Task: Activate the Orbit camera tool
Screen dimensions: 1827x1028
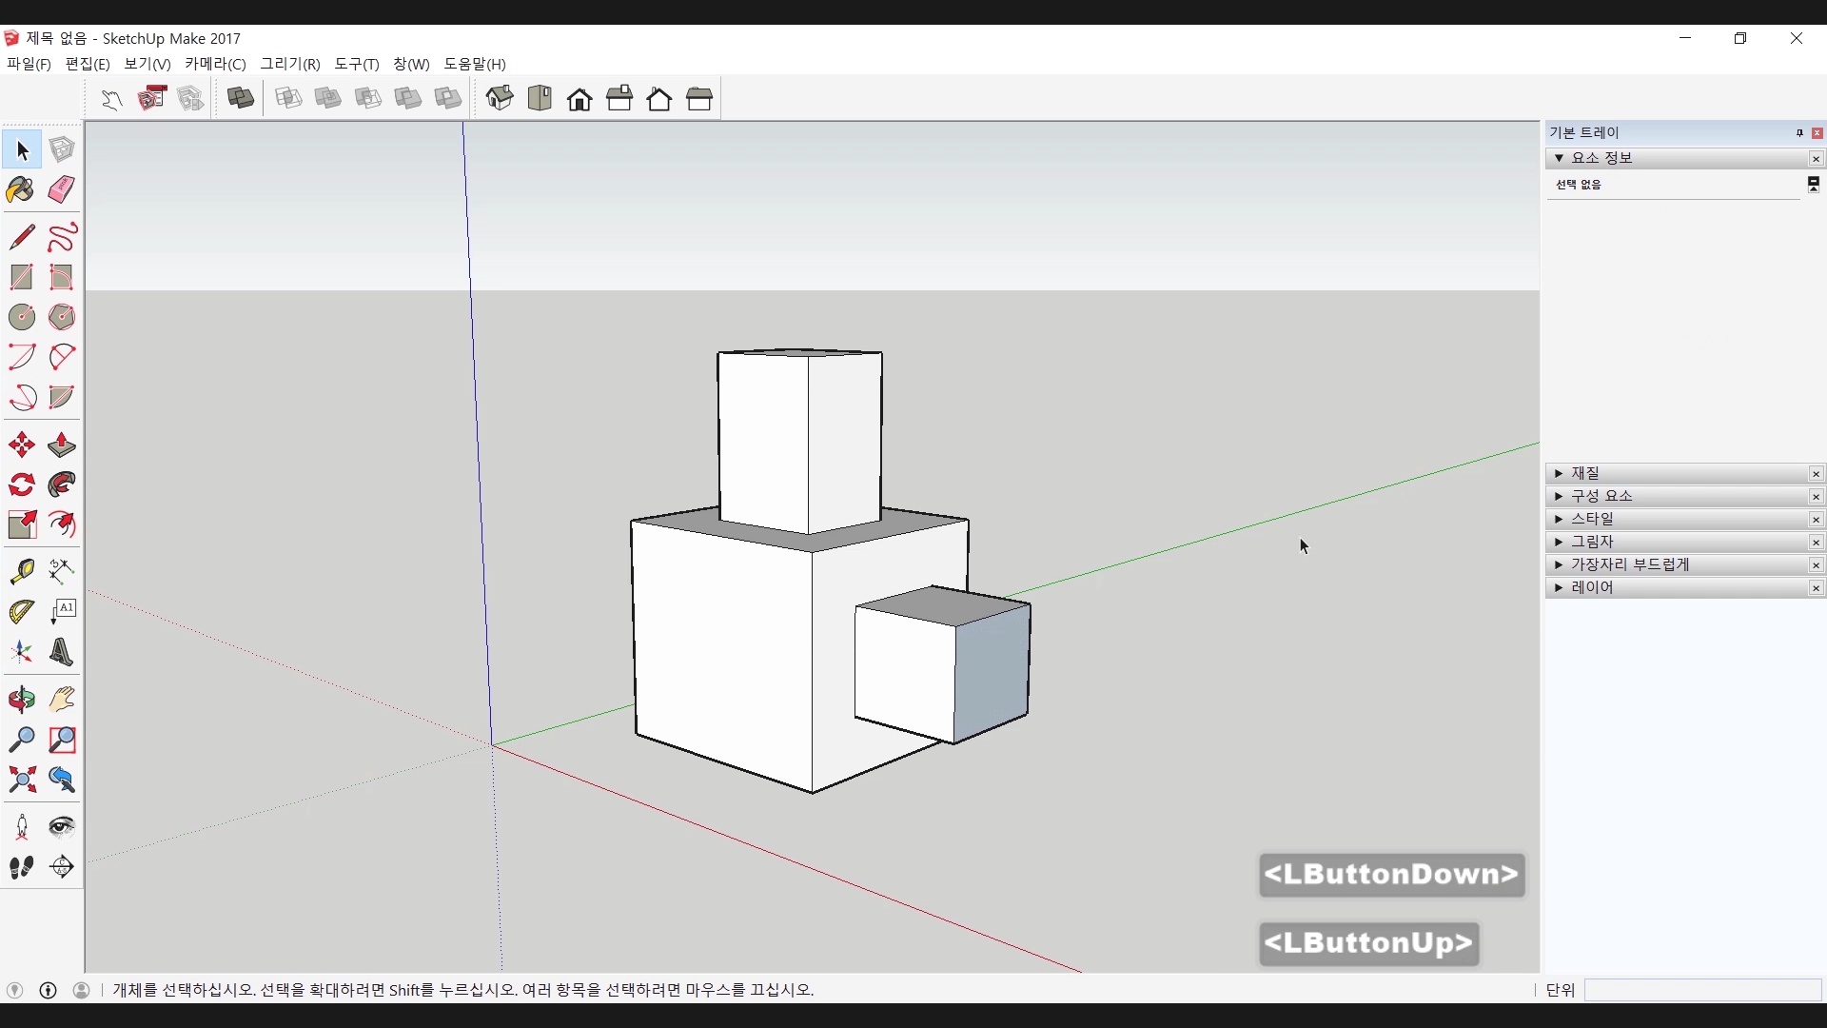Action: tap(21, 700)
